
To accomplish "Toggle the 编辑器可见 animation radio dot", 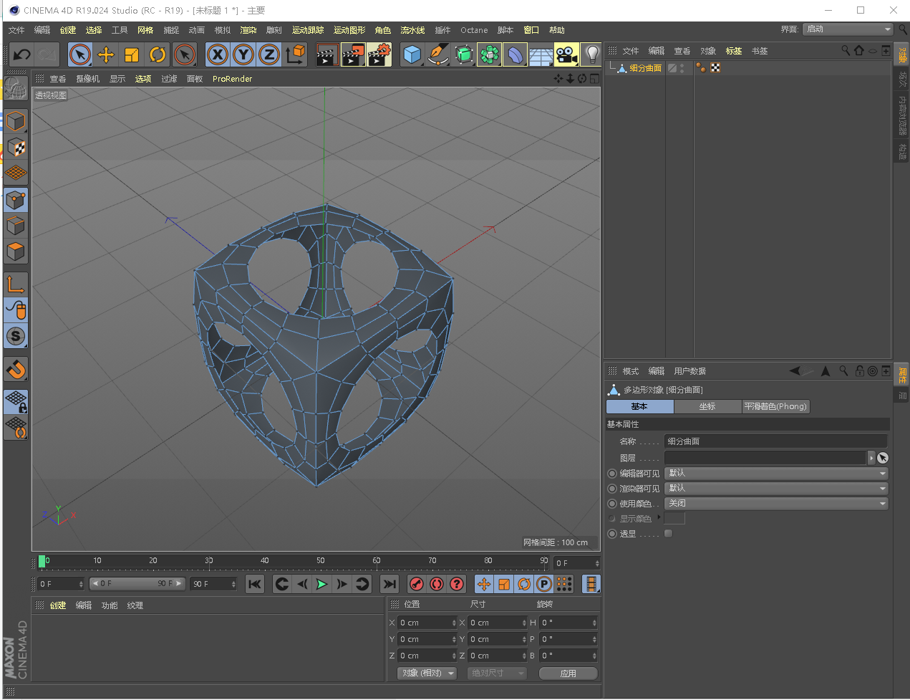I will [612, 474].
